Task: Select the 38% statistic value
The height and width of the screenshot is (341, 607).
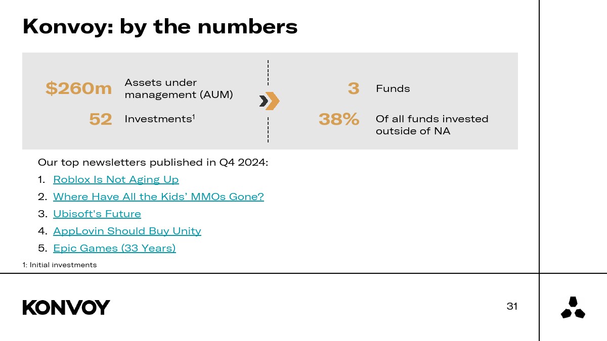Action: 339,119
